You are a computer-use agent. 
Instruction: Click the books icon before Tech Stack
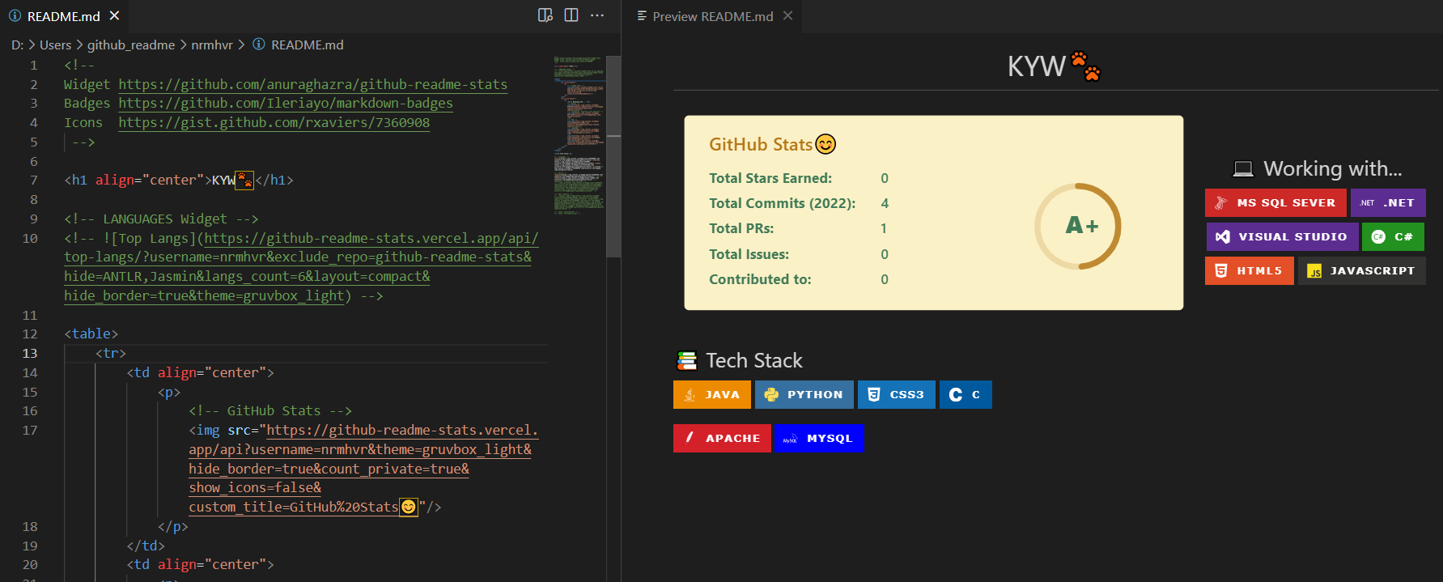[x=686, y=360]
